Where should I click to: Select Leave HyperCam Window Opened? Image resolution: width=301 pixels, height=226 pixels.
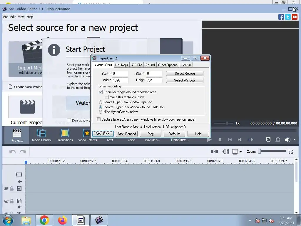click(101, 102)
